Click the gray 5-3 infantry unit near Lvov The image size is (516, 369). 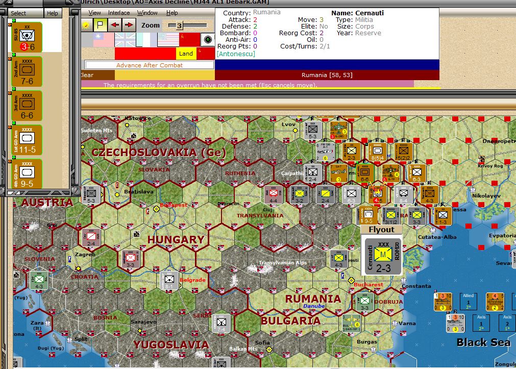(313, 130)
